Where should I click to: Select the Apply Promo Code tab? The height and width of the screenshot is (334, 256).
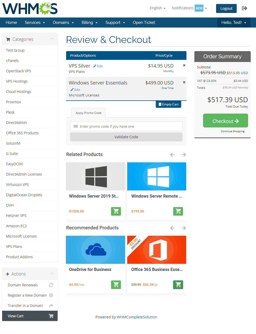coord(89,113)
